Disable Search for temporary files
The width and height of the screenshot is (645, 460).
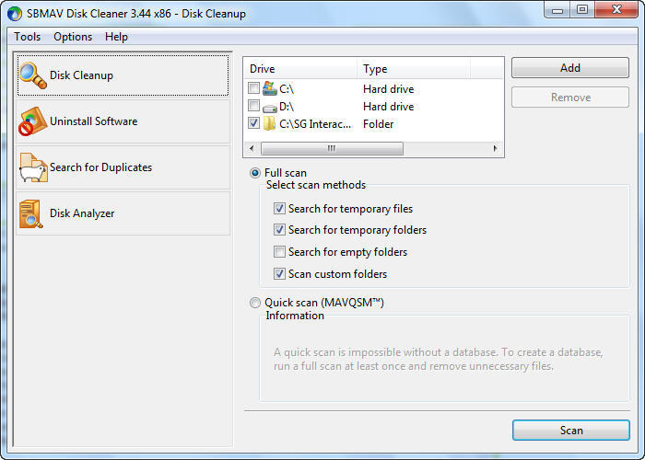click(x=279, y=209)
